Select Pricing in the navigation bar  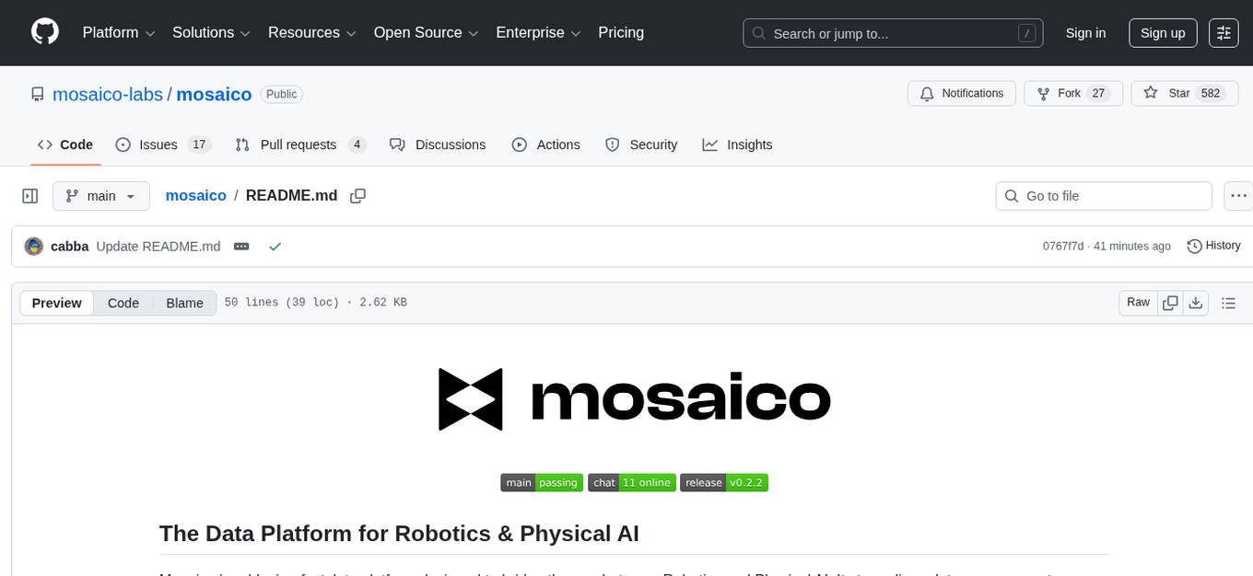[x=621, y=32]
